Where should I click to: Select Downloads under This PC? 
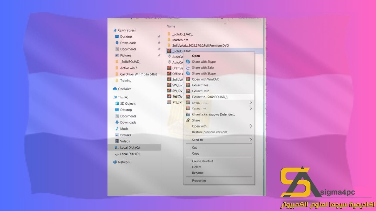pos(128,122)
